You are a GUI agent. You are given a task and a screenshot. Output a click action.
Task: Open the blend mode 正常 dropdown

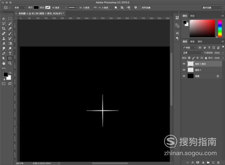[192, 53]
